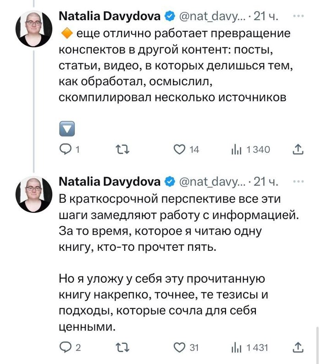View analytics showing 1431 views

click(236, 347)
